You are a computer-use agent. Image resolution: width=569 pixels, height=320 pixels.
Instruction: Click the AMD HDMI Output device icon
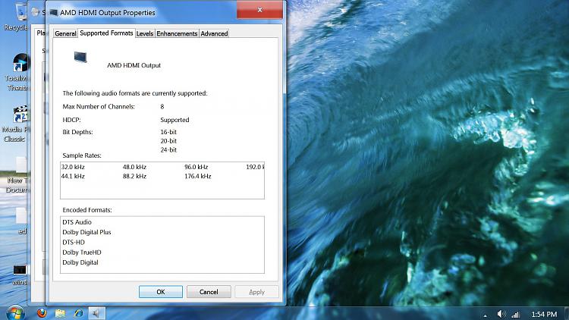pyautogui.click(x=80, y=57)
